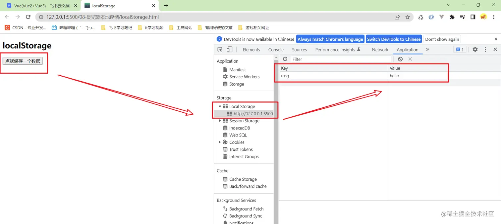
Task: Show more DevTools tabs chevron
Action: pos(427,50)
